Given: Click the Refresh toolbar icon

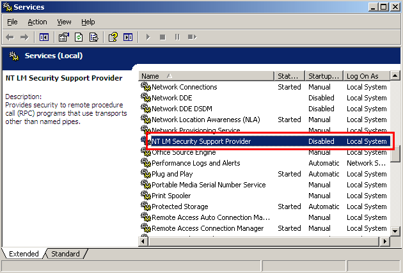Looking at the screenshot, I should [x=79, y=37].
